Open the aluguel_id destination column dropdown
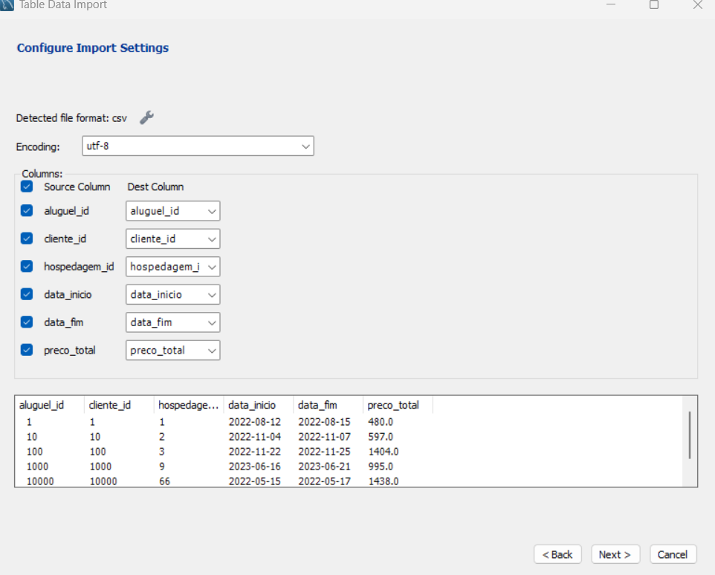The height and width of the screenshot is (575, 715). click(x=173, y=211)
